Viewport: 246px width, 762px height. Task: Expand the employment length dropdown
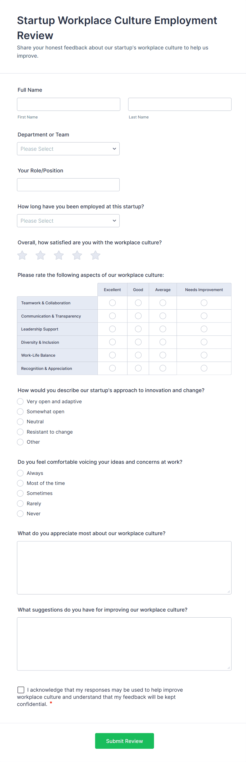(x=69, y=220)
